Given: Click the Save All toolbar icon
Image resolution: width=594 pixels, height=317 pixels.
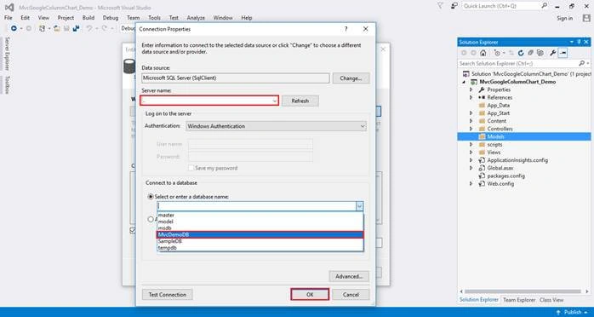Looking at the screenshot, I should point(76,28).
